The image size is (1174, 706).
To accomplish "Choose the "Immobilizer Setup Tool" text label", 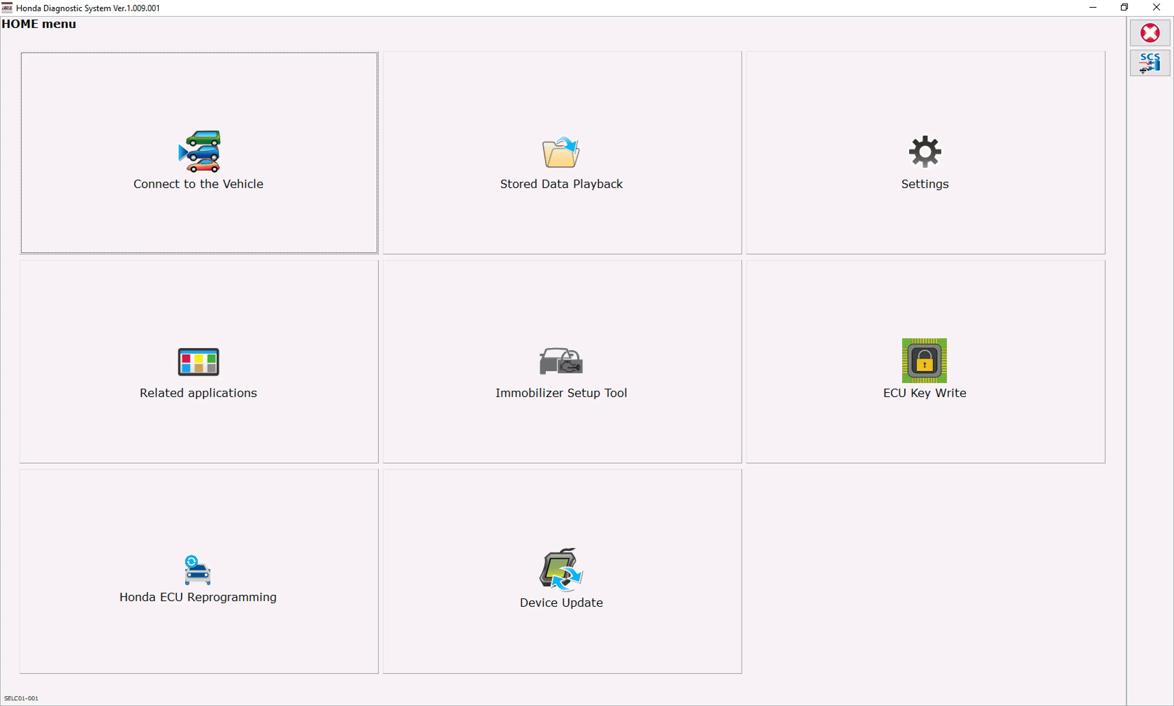I will pyautogui.click(x=561, y=393).
